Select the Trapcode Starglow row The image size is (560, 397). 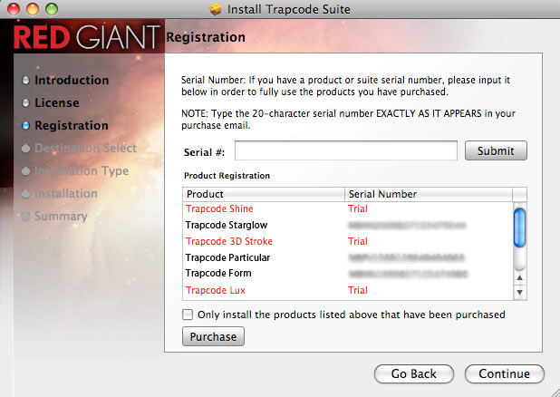pyautogui.click(x=347, y=225)
